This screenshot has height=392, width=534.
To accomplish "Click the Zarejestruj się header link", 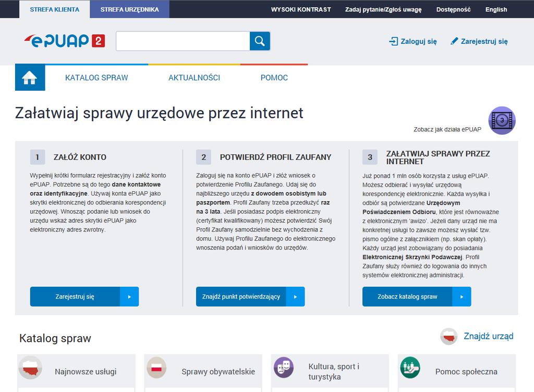I will click(484, 42).
